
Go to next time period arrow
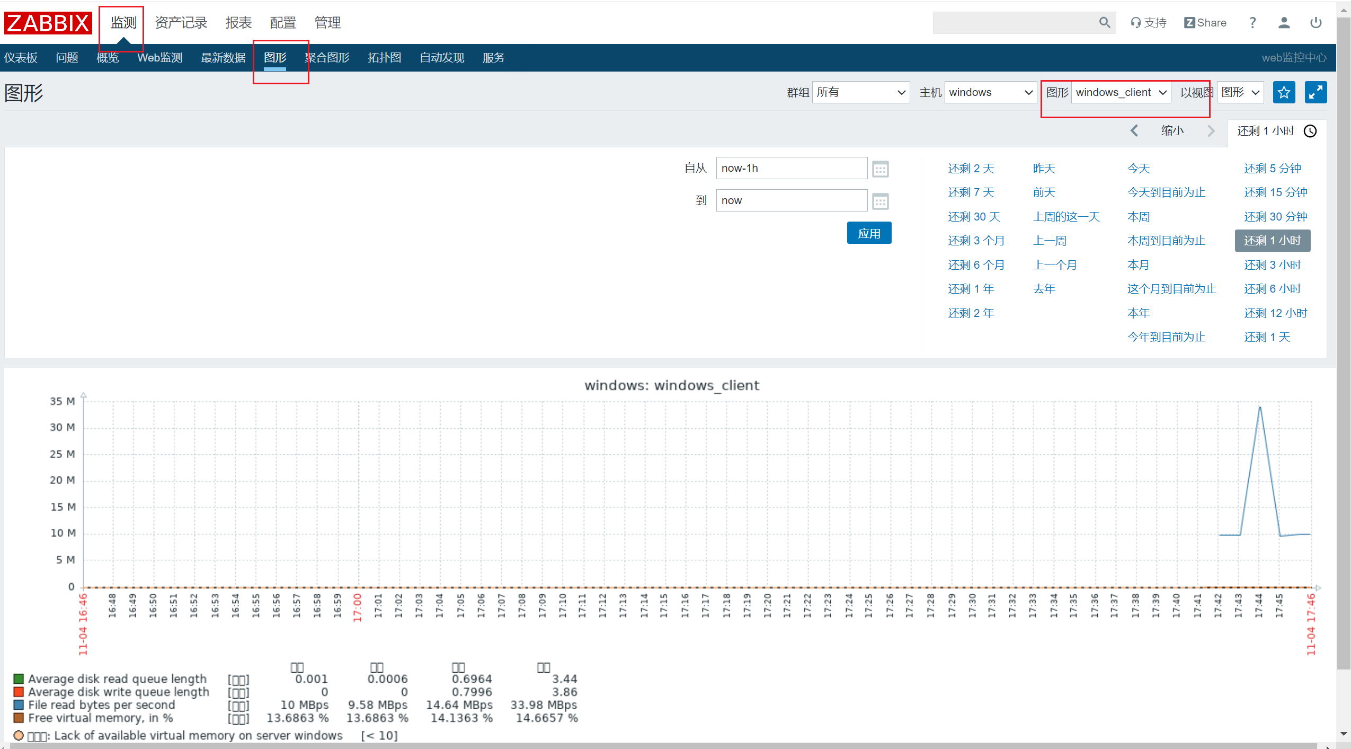coord(1211,131)
